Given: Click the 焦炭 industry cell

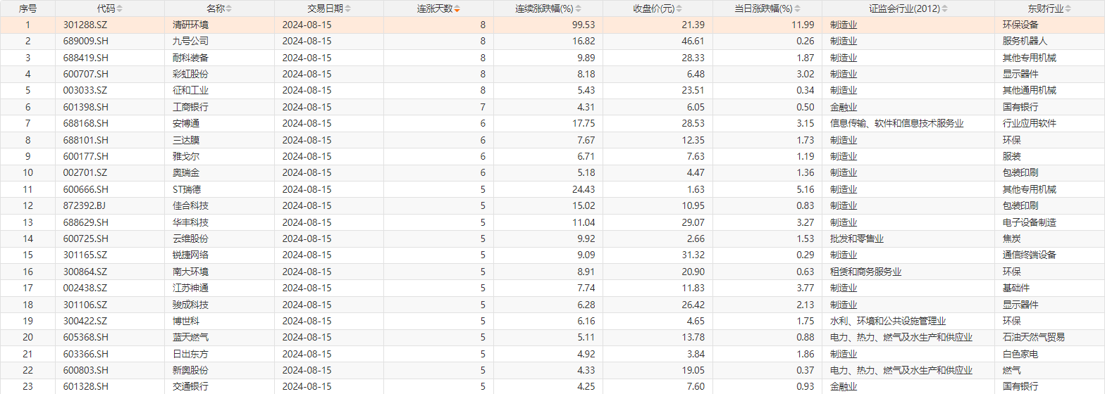Looking at the screenshot, I should (1011, 239).
